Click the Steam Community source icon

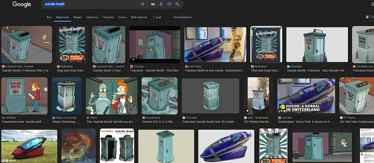point(54,118)
